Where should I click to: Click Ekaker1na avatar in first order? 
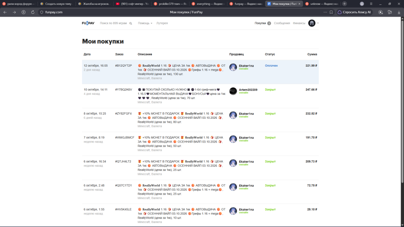pos(233,67)
